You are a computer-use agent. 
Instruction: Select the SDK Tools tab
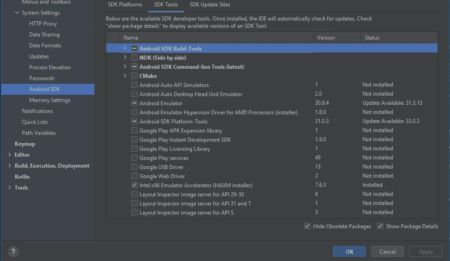coord(166,5)
